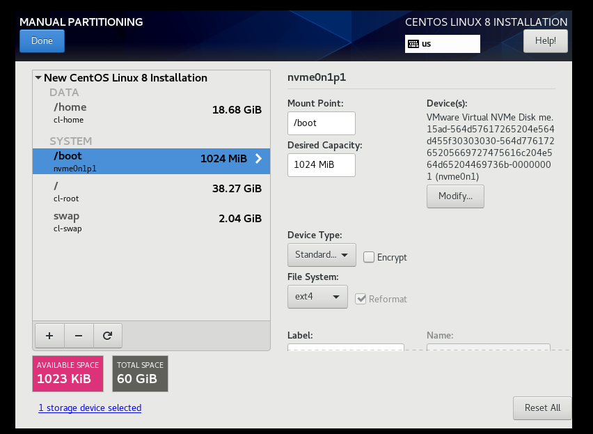The height and width of the screenshot is (434, 593).
Task: Click the keyboard layout icon
Action: [413, 44]
